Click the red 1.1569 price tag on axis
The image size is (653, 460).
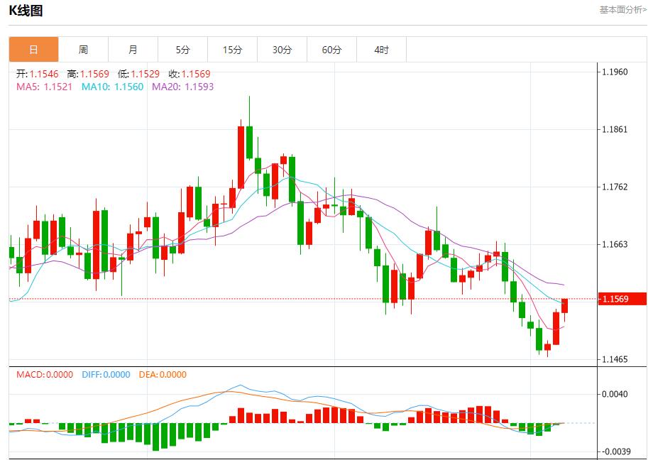tap(622, 299)
